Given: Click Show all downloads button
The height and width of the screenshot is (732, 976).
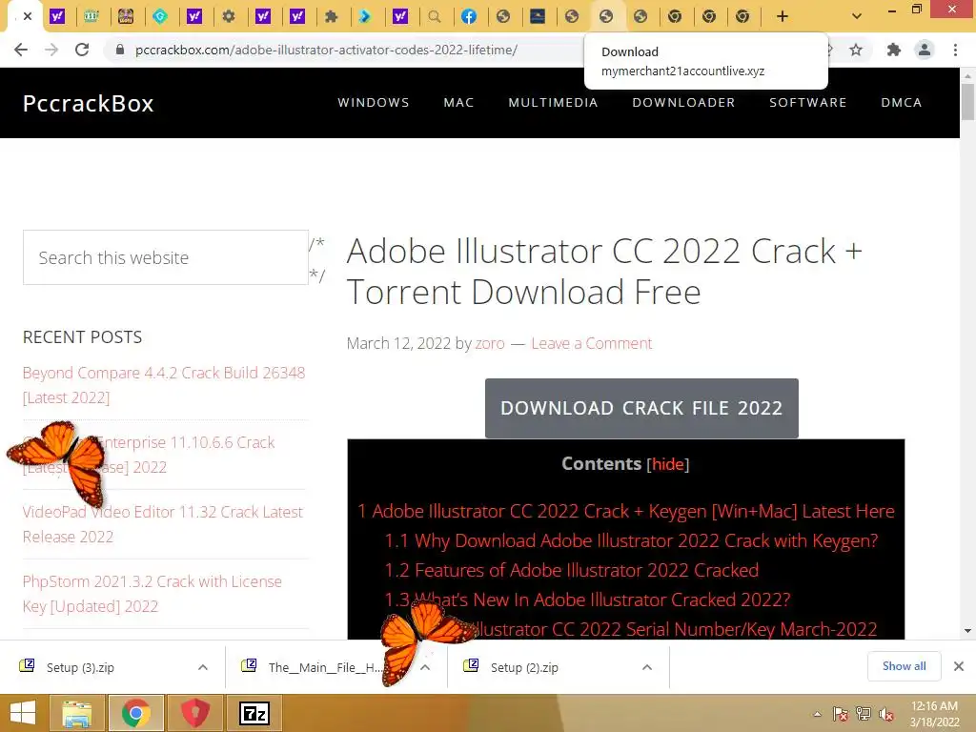Looking at the screenshot, I should (x=904, y=666).
